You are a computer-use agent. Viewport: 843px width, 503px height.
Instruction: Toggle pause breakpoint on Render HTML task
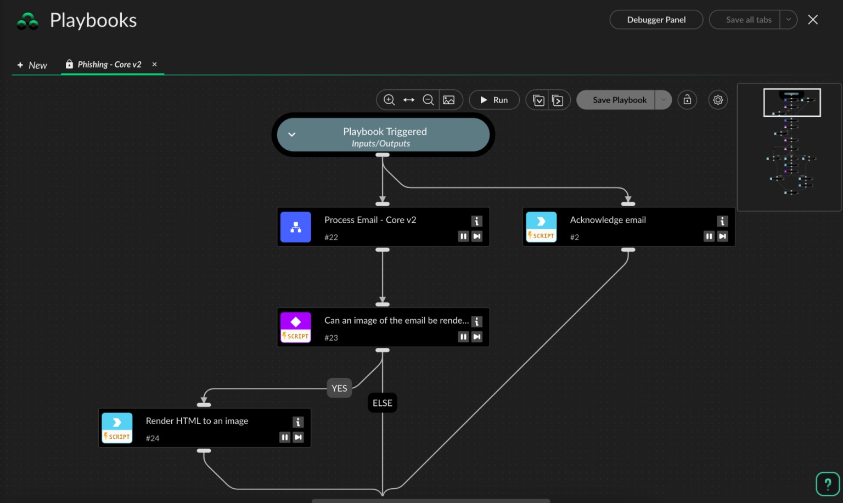pos(284,437)
